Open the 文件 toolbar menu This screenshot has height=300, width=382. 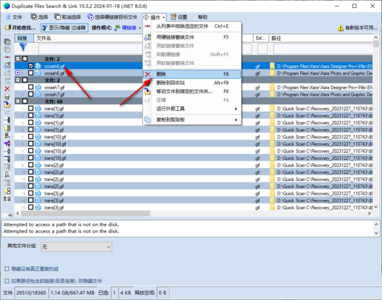[14, 17]
